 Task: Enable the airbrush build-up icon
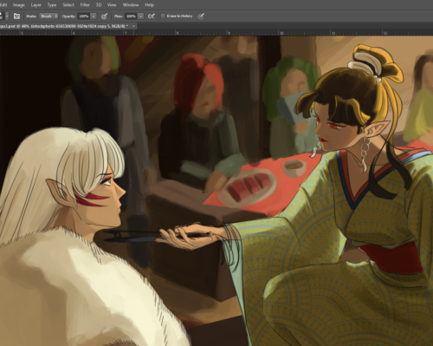tap(151, 16)
